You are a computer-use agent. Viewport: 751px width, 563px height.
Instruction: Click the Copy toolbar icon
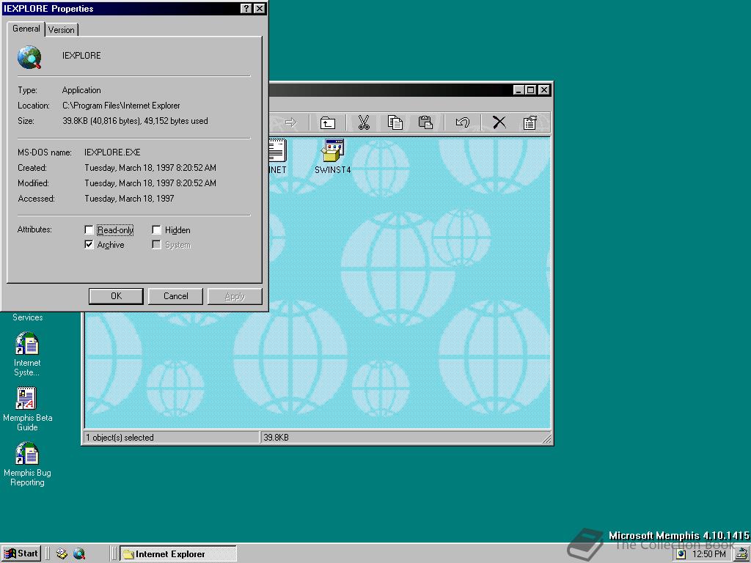tap(395, 122)
